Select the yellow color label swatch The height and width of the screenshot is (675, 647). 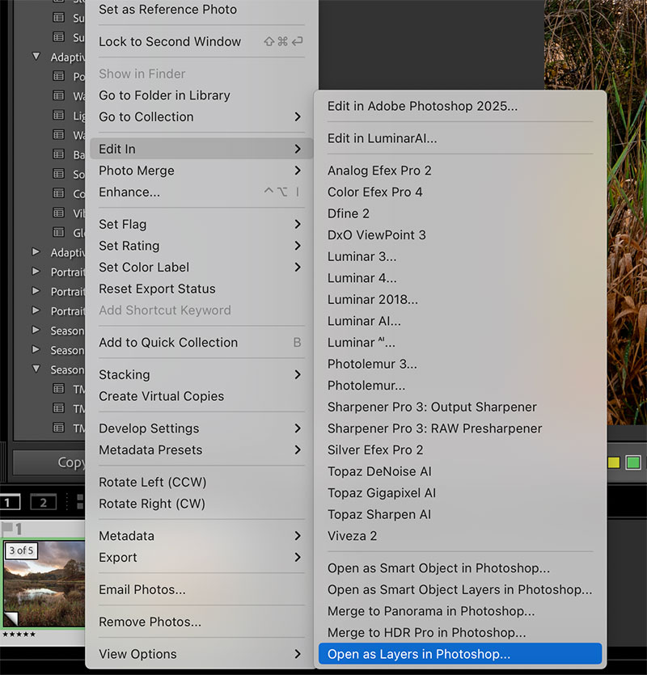(x=614, y=462)
